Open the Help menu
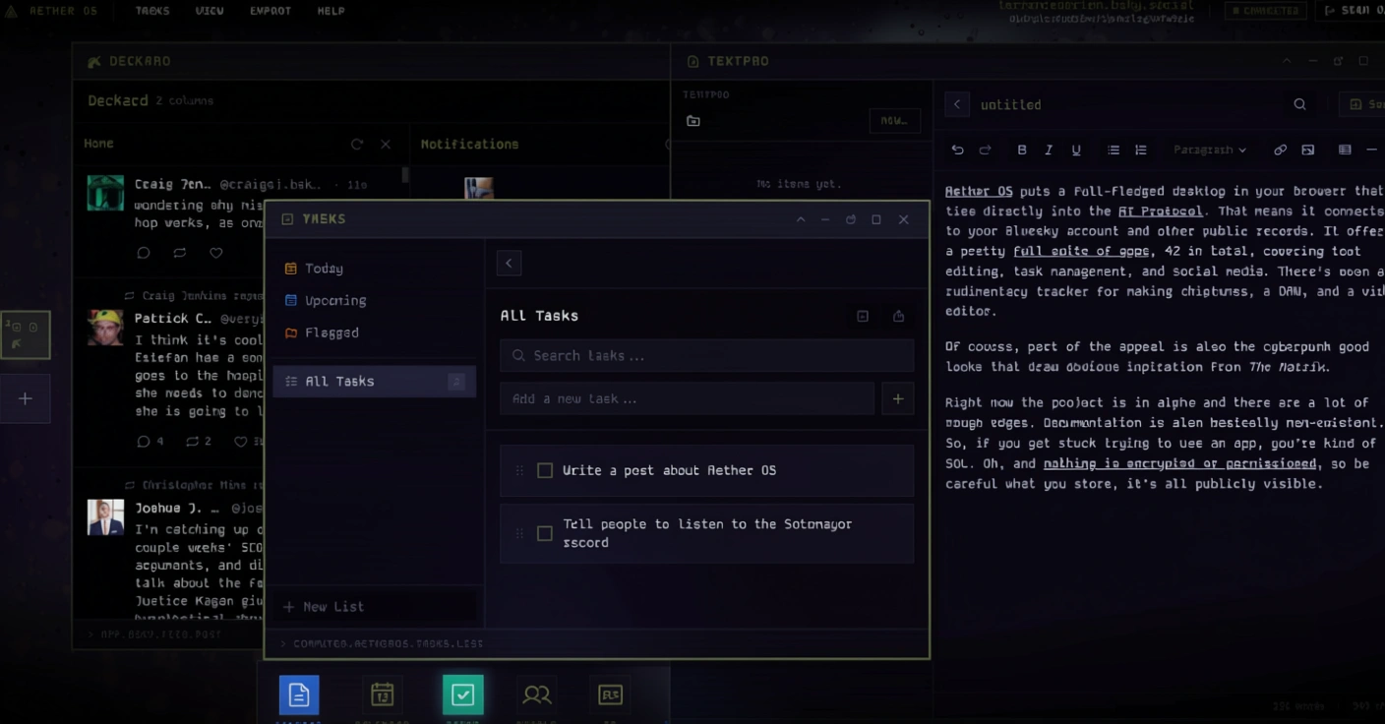Image resolution: width=1385 pixels, height=724 pixels. pyautogui.click(x=331, y=11)
